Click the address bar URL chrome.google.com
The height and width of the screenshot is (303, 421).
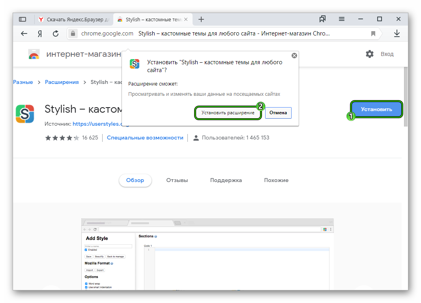point(107,33)
